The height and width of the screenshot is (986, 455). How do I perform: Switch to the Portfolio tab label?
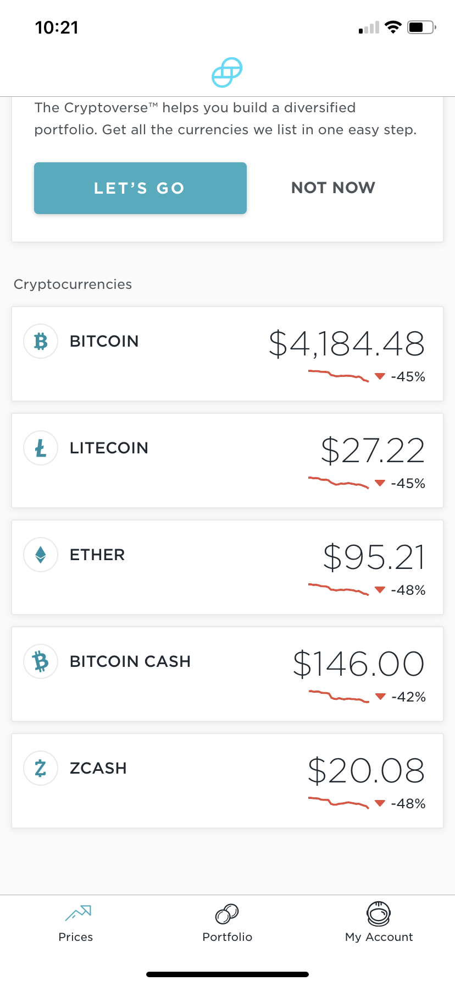227,937
